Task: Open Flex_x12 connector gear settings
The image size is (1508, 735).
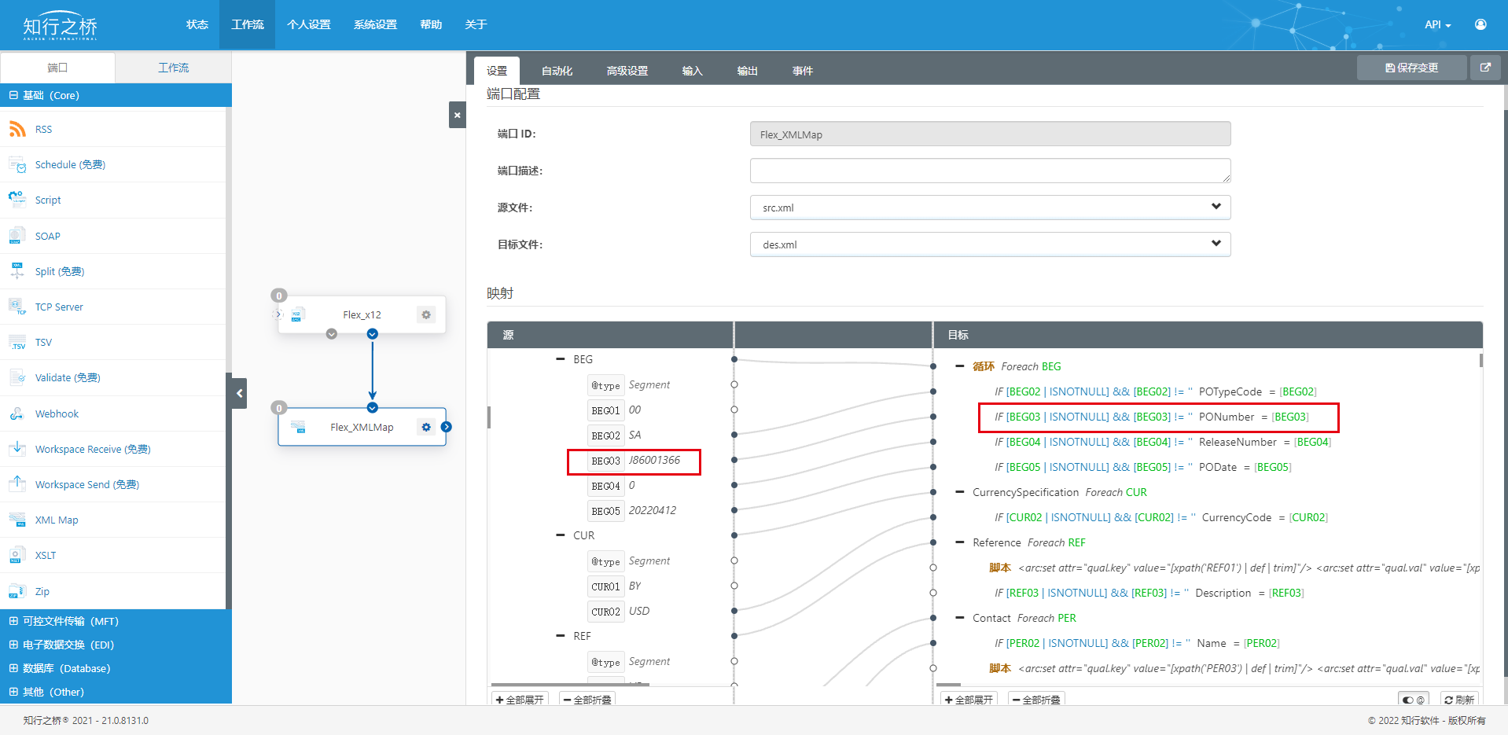Action: point(426,314)
